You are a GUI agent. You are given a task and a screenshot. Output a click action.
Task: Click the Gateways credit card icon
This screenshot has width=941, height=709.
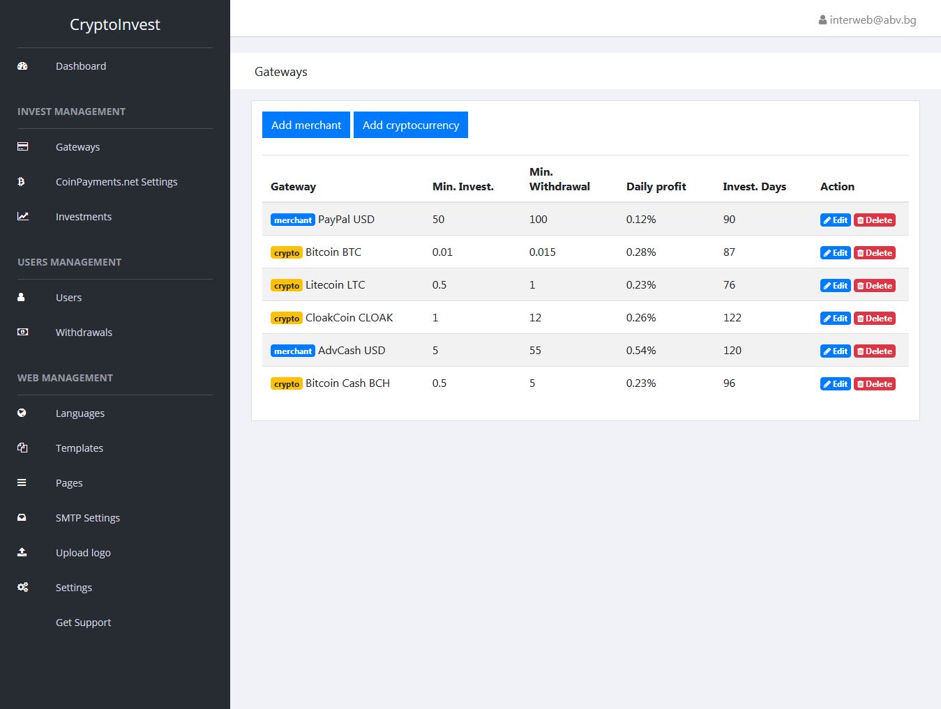22,147
